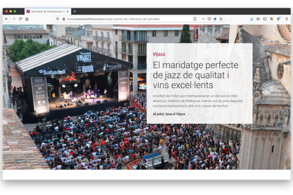Close the Top Events de Vilafranca tab
293x195 pixels.
click(x=67, y=11)
